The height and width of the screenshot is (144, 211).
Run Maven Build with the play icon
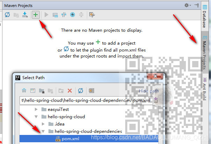click(46, 15)
